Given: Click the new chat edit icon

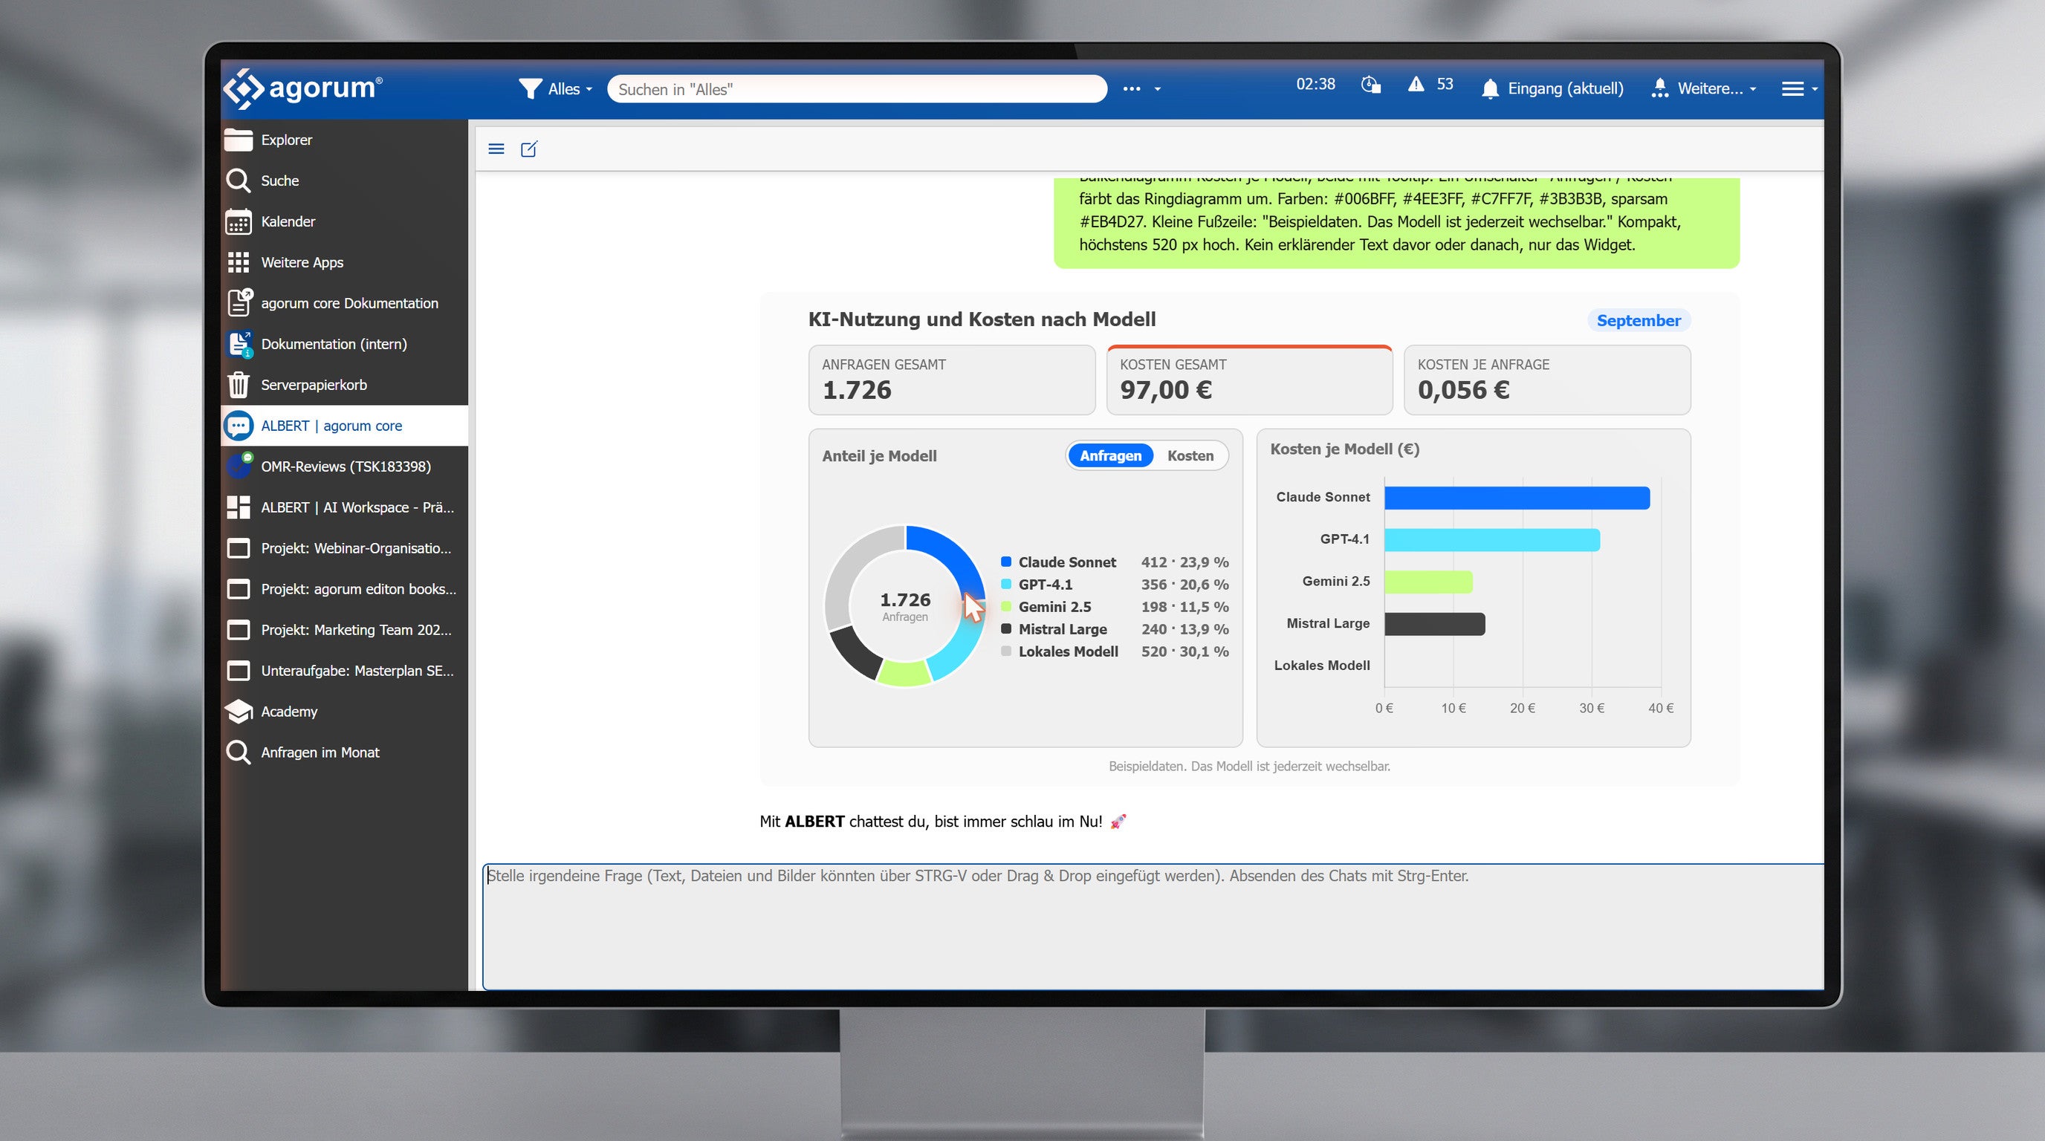Looking at the screenshot, I should (529, 149).
